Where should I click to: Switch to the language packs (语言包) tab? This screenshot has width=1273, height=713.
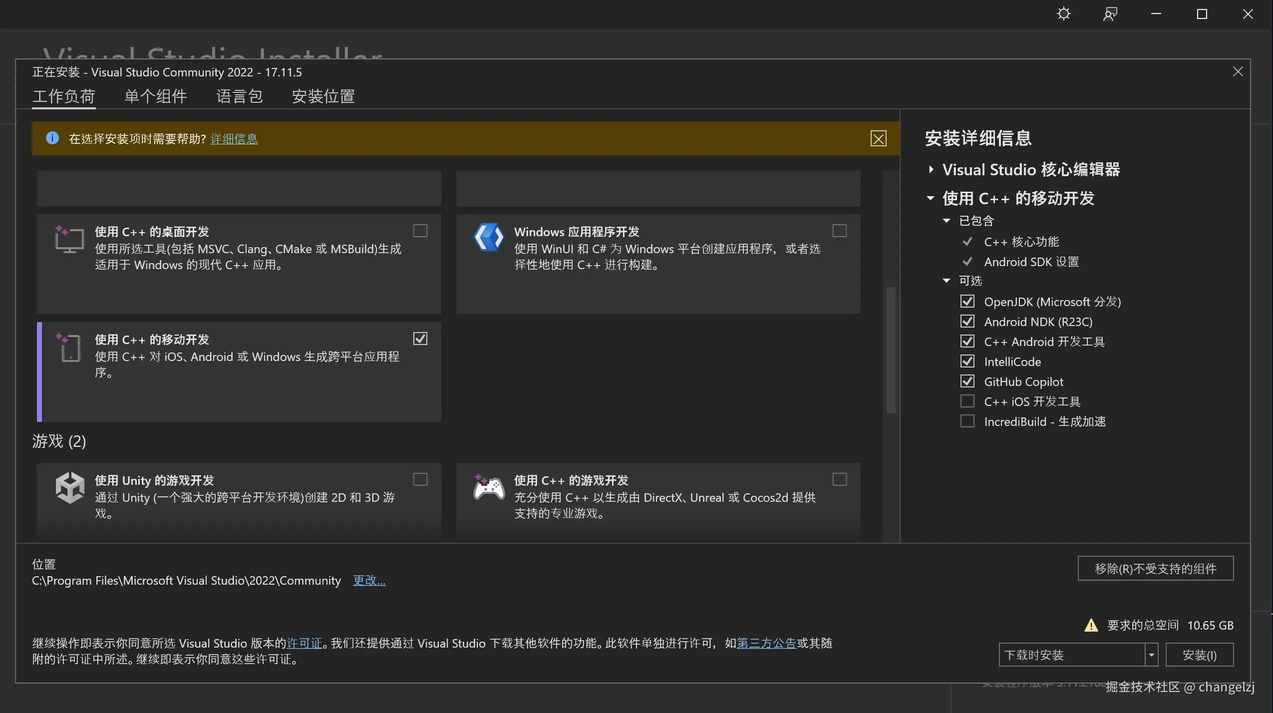click(x=239, y=96)
